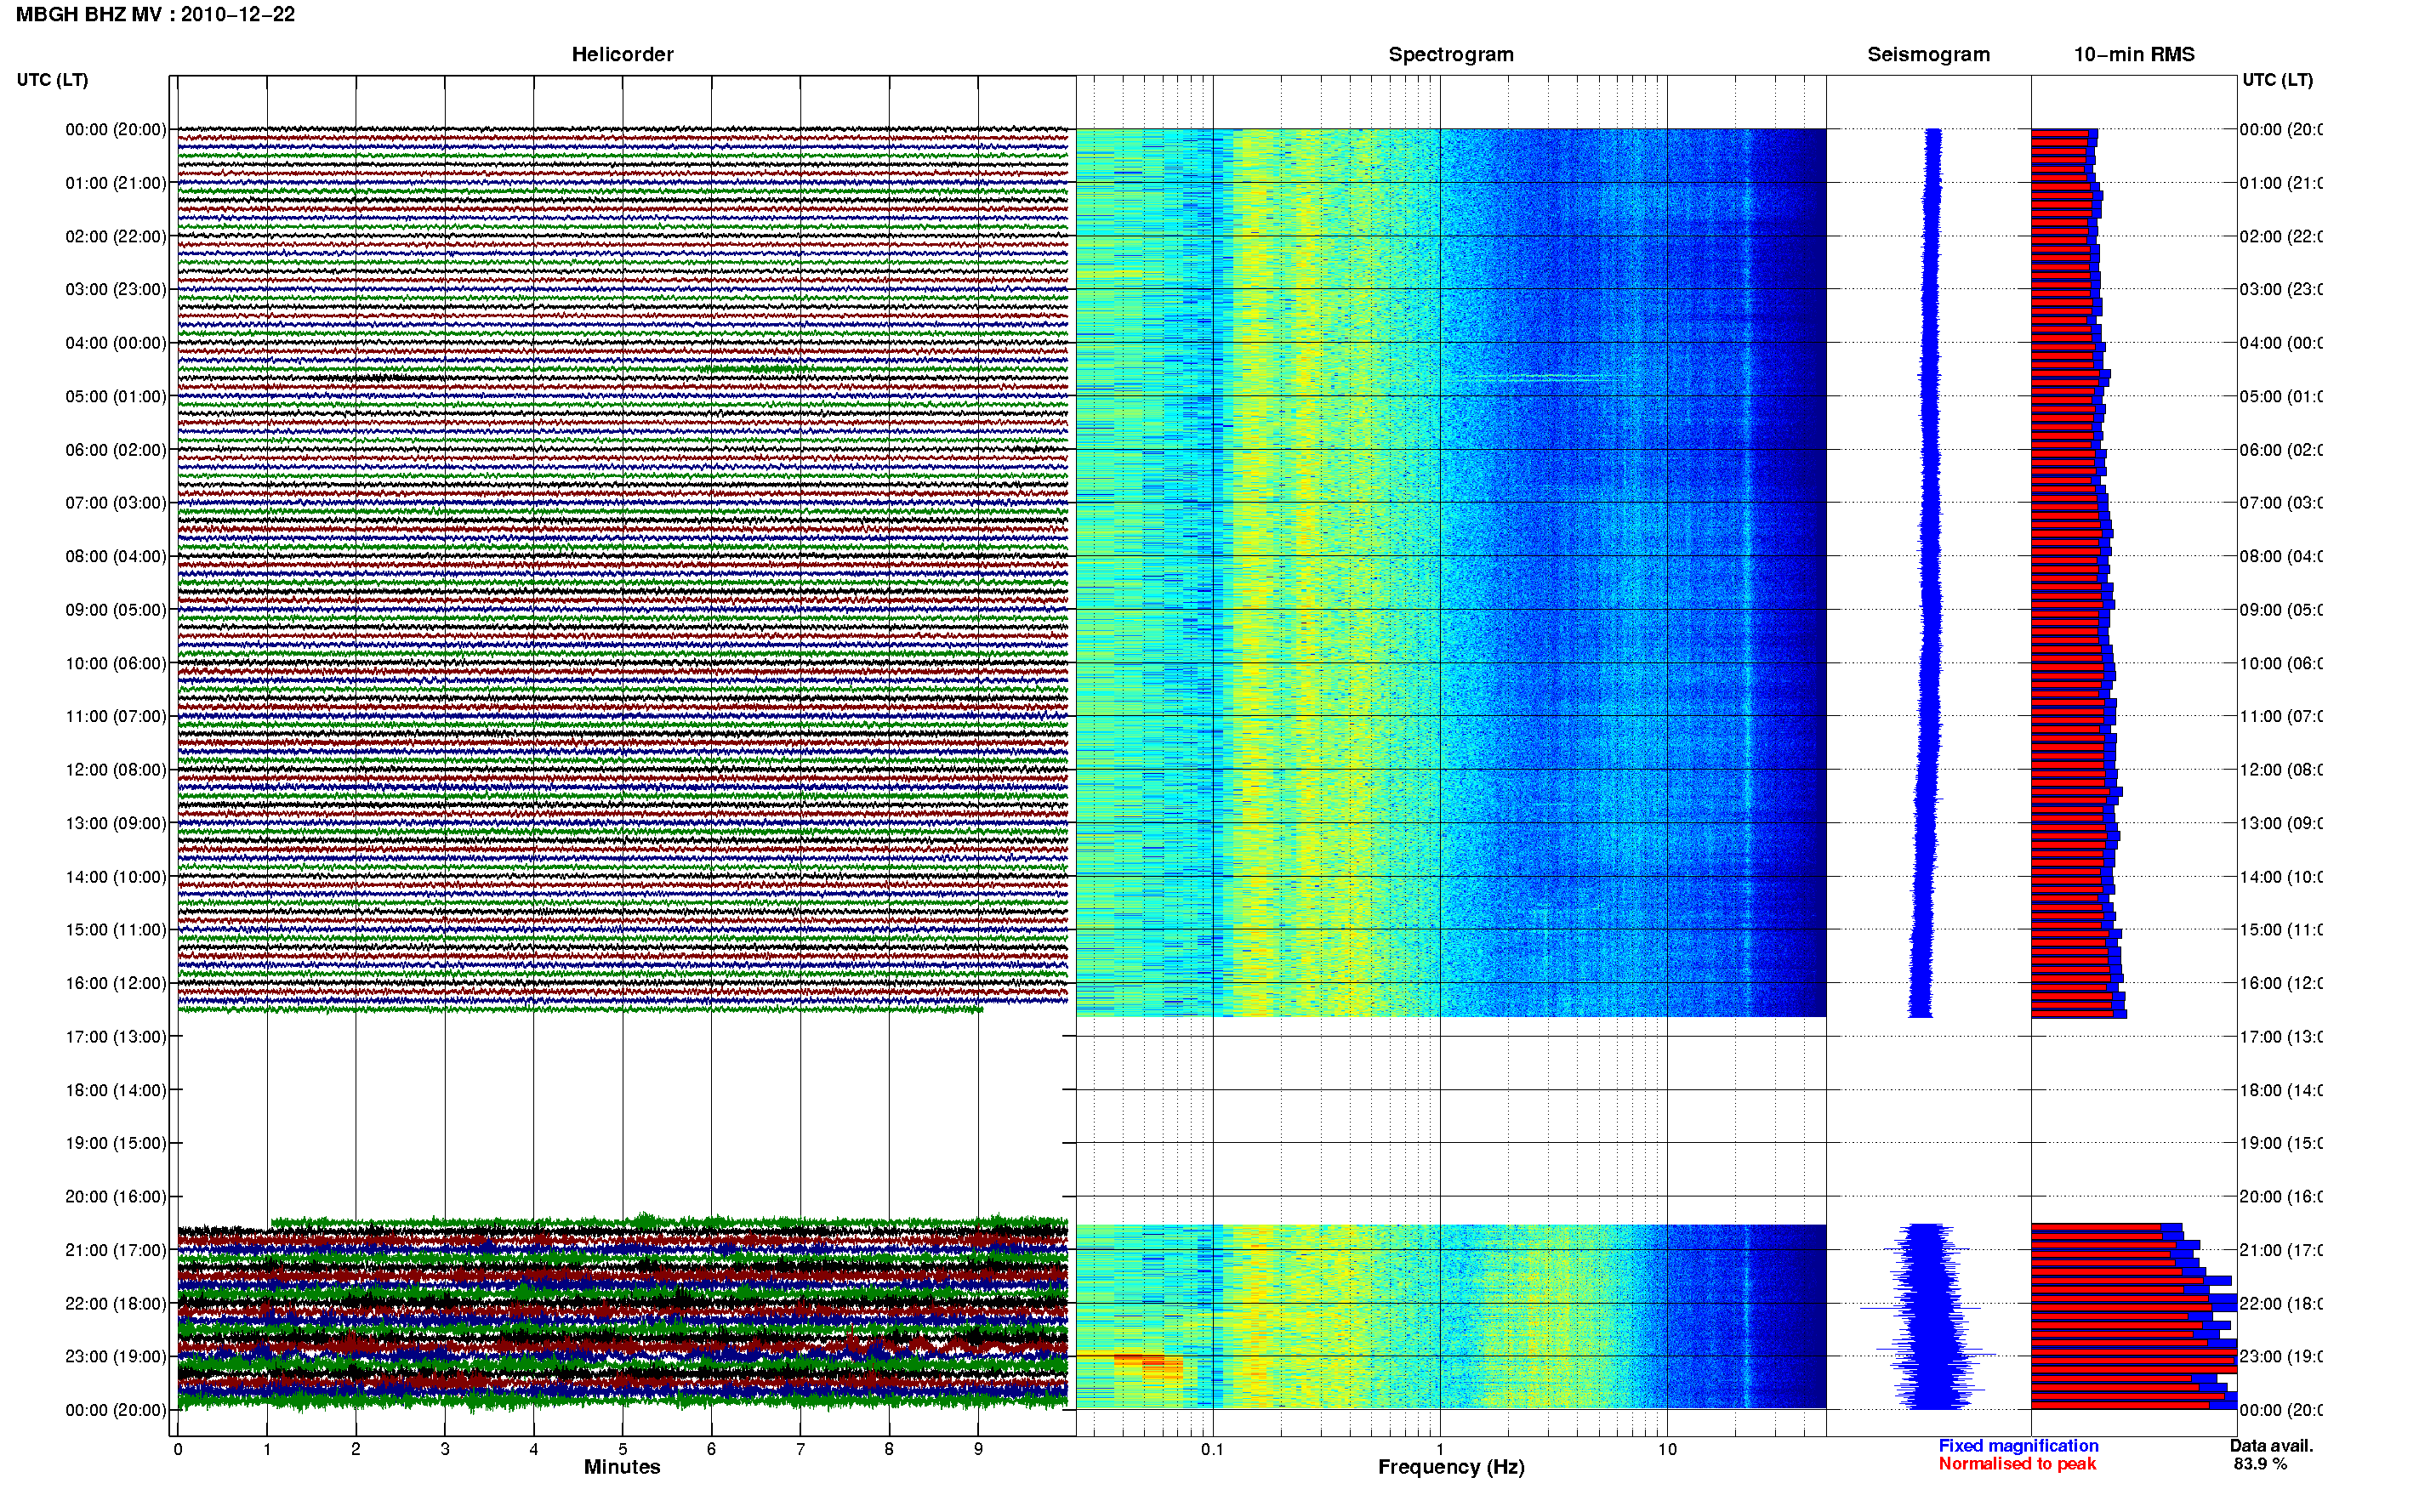Click left time label '18:00 (14:00)'
The image size is (2419, 1512).
click(x=116, y=1090)
